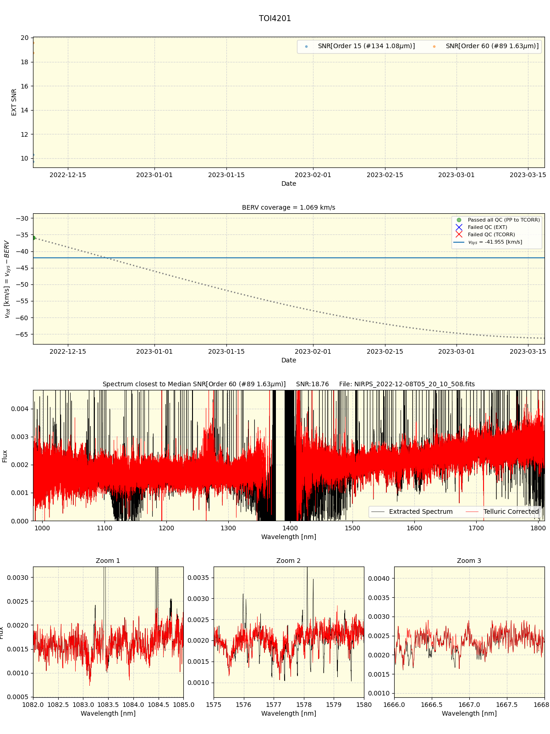Click the 1700 wavelength tick label
Screen dimensions: 550x734
[476, 528]
